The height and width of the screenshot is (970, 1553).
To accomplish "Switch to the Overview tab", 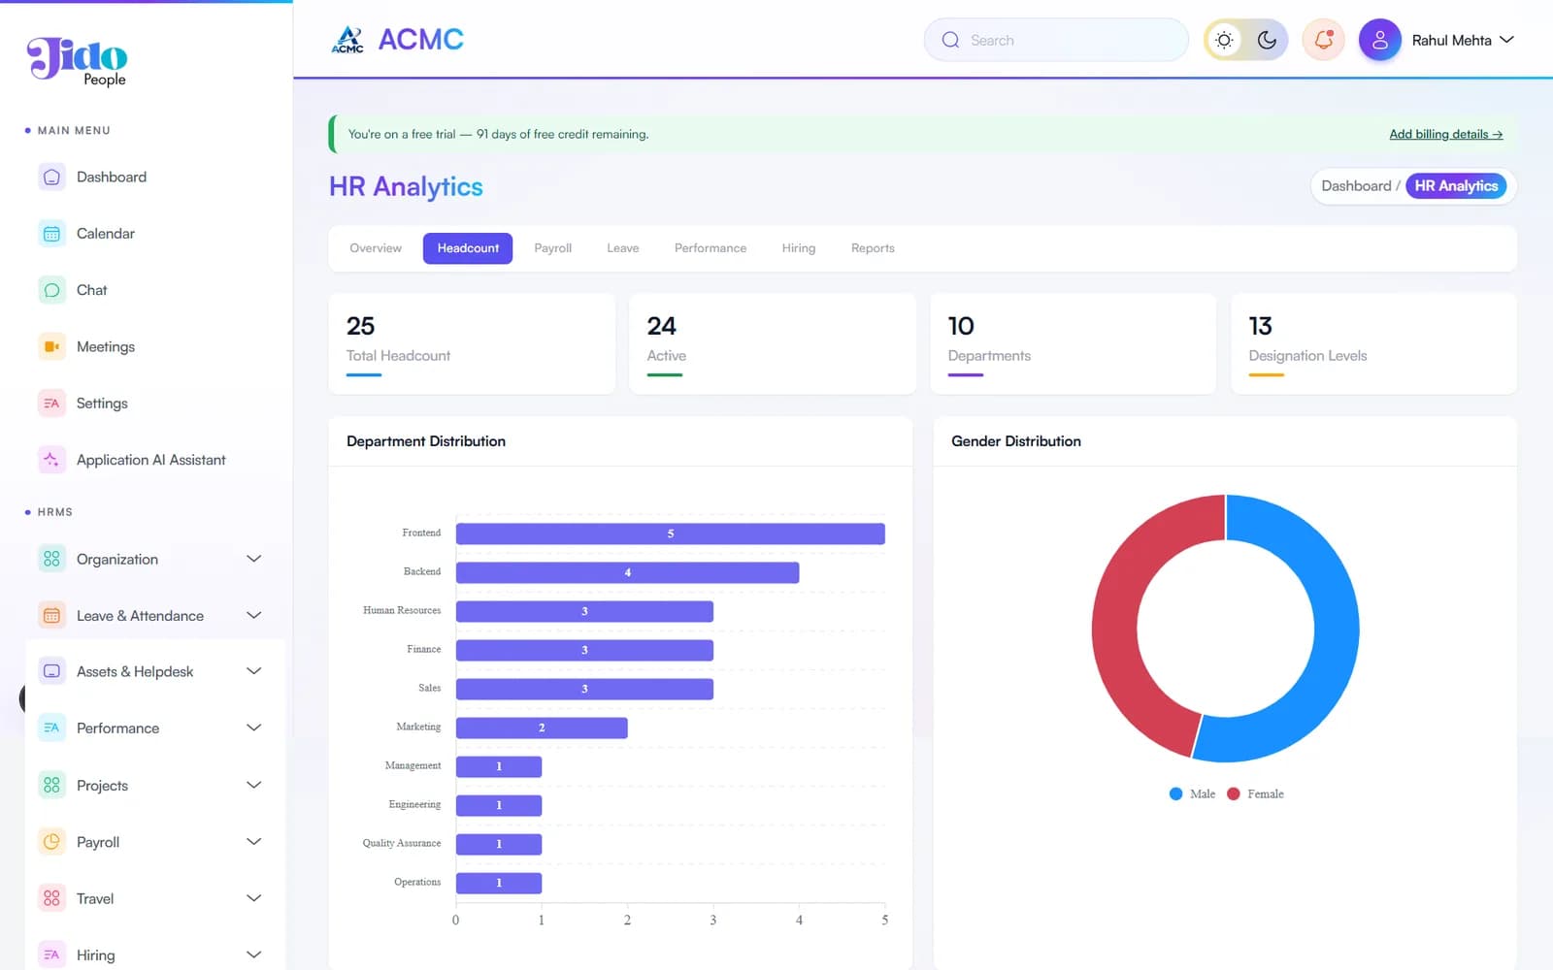I will pos(376,248).
